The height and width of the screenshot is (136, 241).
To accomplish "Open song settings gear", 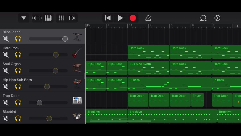I will [x=217, y=18].
